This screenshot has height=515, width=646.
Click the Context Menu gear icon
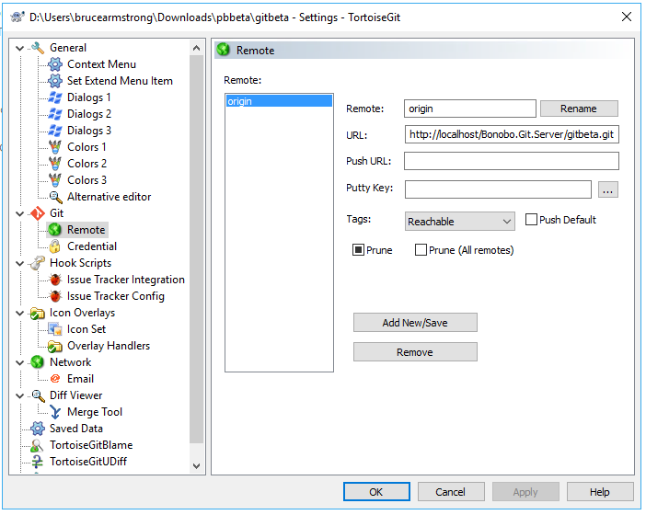click(x=55, y=64)
